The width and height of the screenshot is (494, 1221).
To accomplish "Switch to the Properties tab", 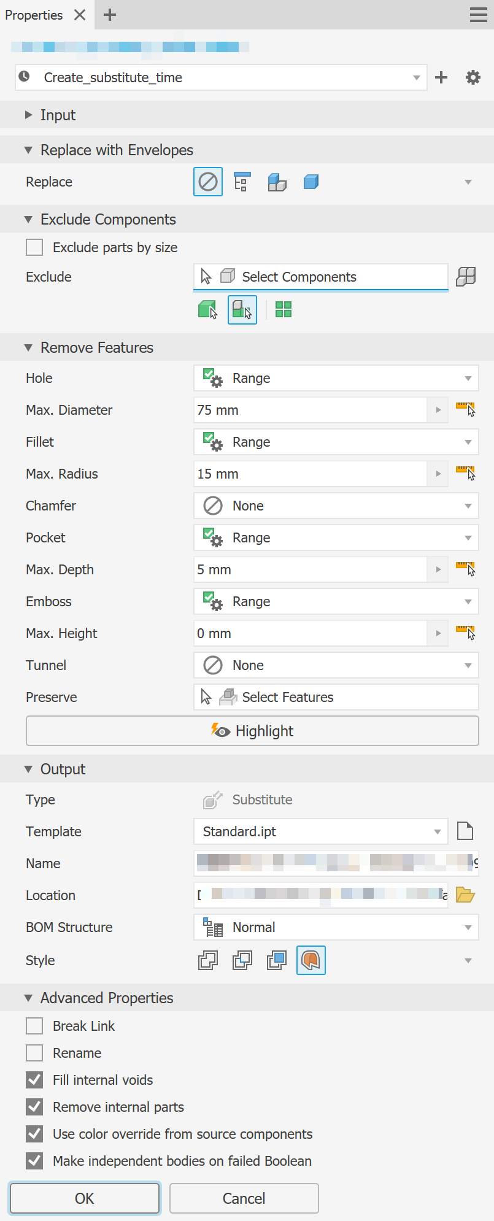I will (x=34, y=15).
